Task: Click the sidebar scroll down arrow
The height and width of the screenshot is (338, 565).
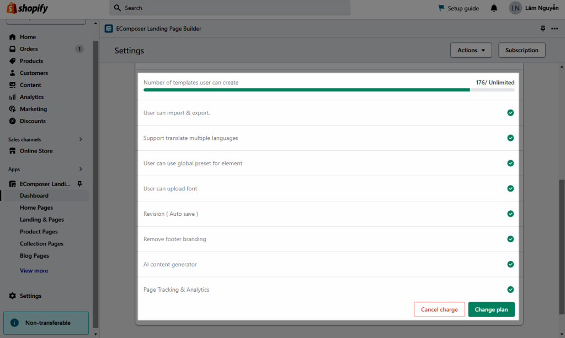Action: point(95,334)
